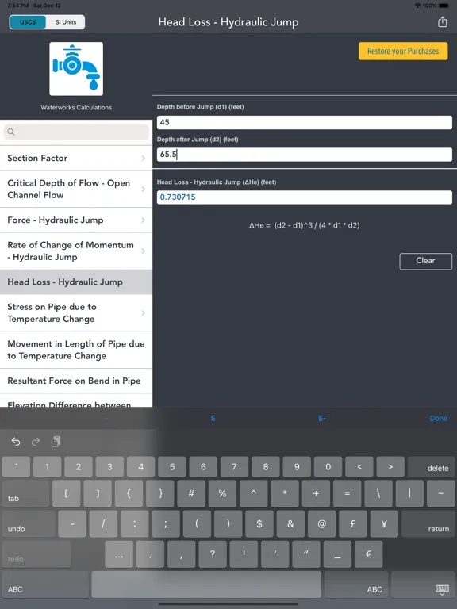Viewport: 457px width, 609px height.
Task: Focus the Depth after Jump (d2) field
Action: click(x=305, y=155)
